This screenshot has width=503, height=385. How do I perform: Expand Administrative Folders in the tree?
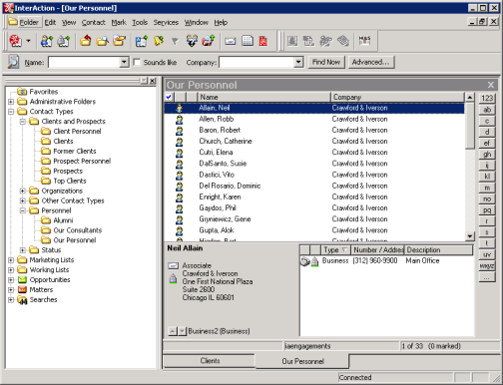click(x=11, y=102)
